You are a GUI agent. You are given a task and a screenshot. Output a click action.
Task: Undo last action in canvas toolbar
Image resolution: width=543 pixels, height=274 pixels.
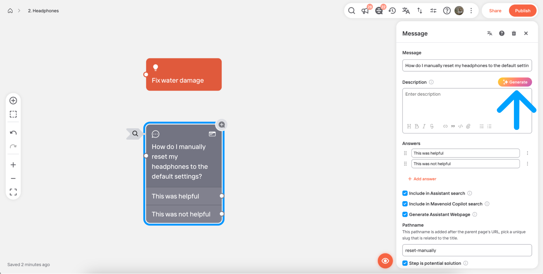point(13,133)
